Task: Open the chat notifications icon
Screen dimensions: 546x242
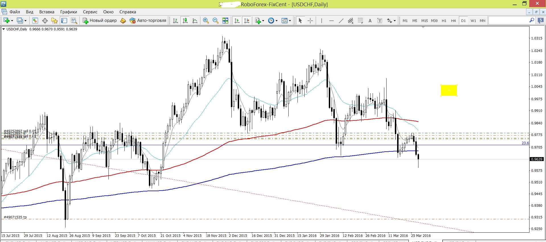Action: [541, 20]
